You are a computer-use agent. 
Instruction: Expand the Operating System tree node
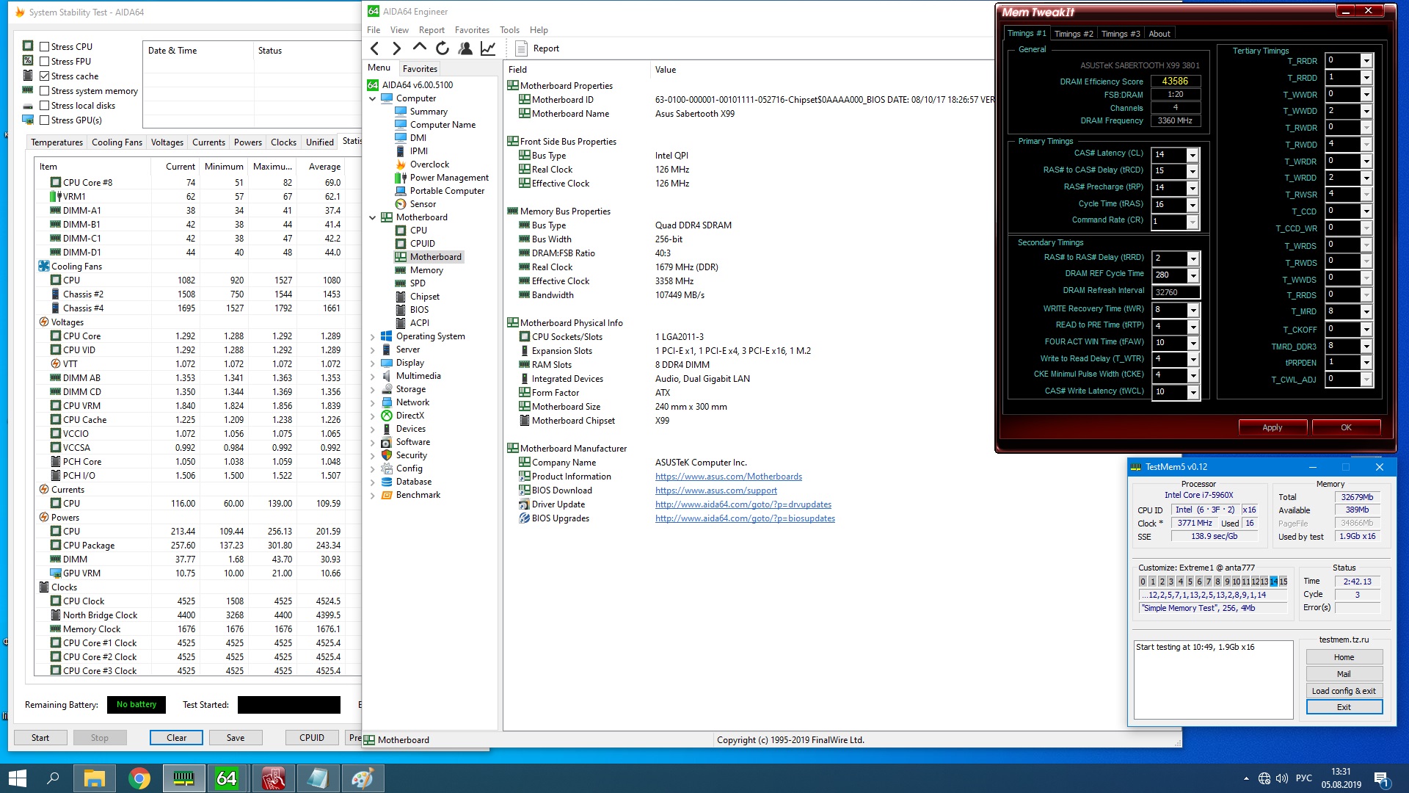click(372, 336)
